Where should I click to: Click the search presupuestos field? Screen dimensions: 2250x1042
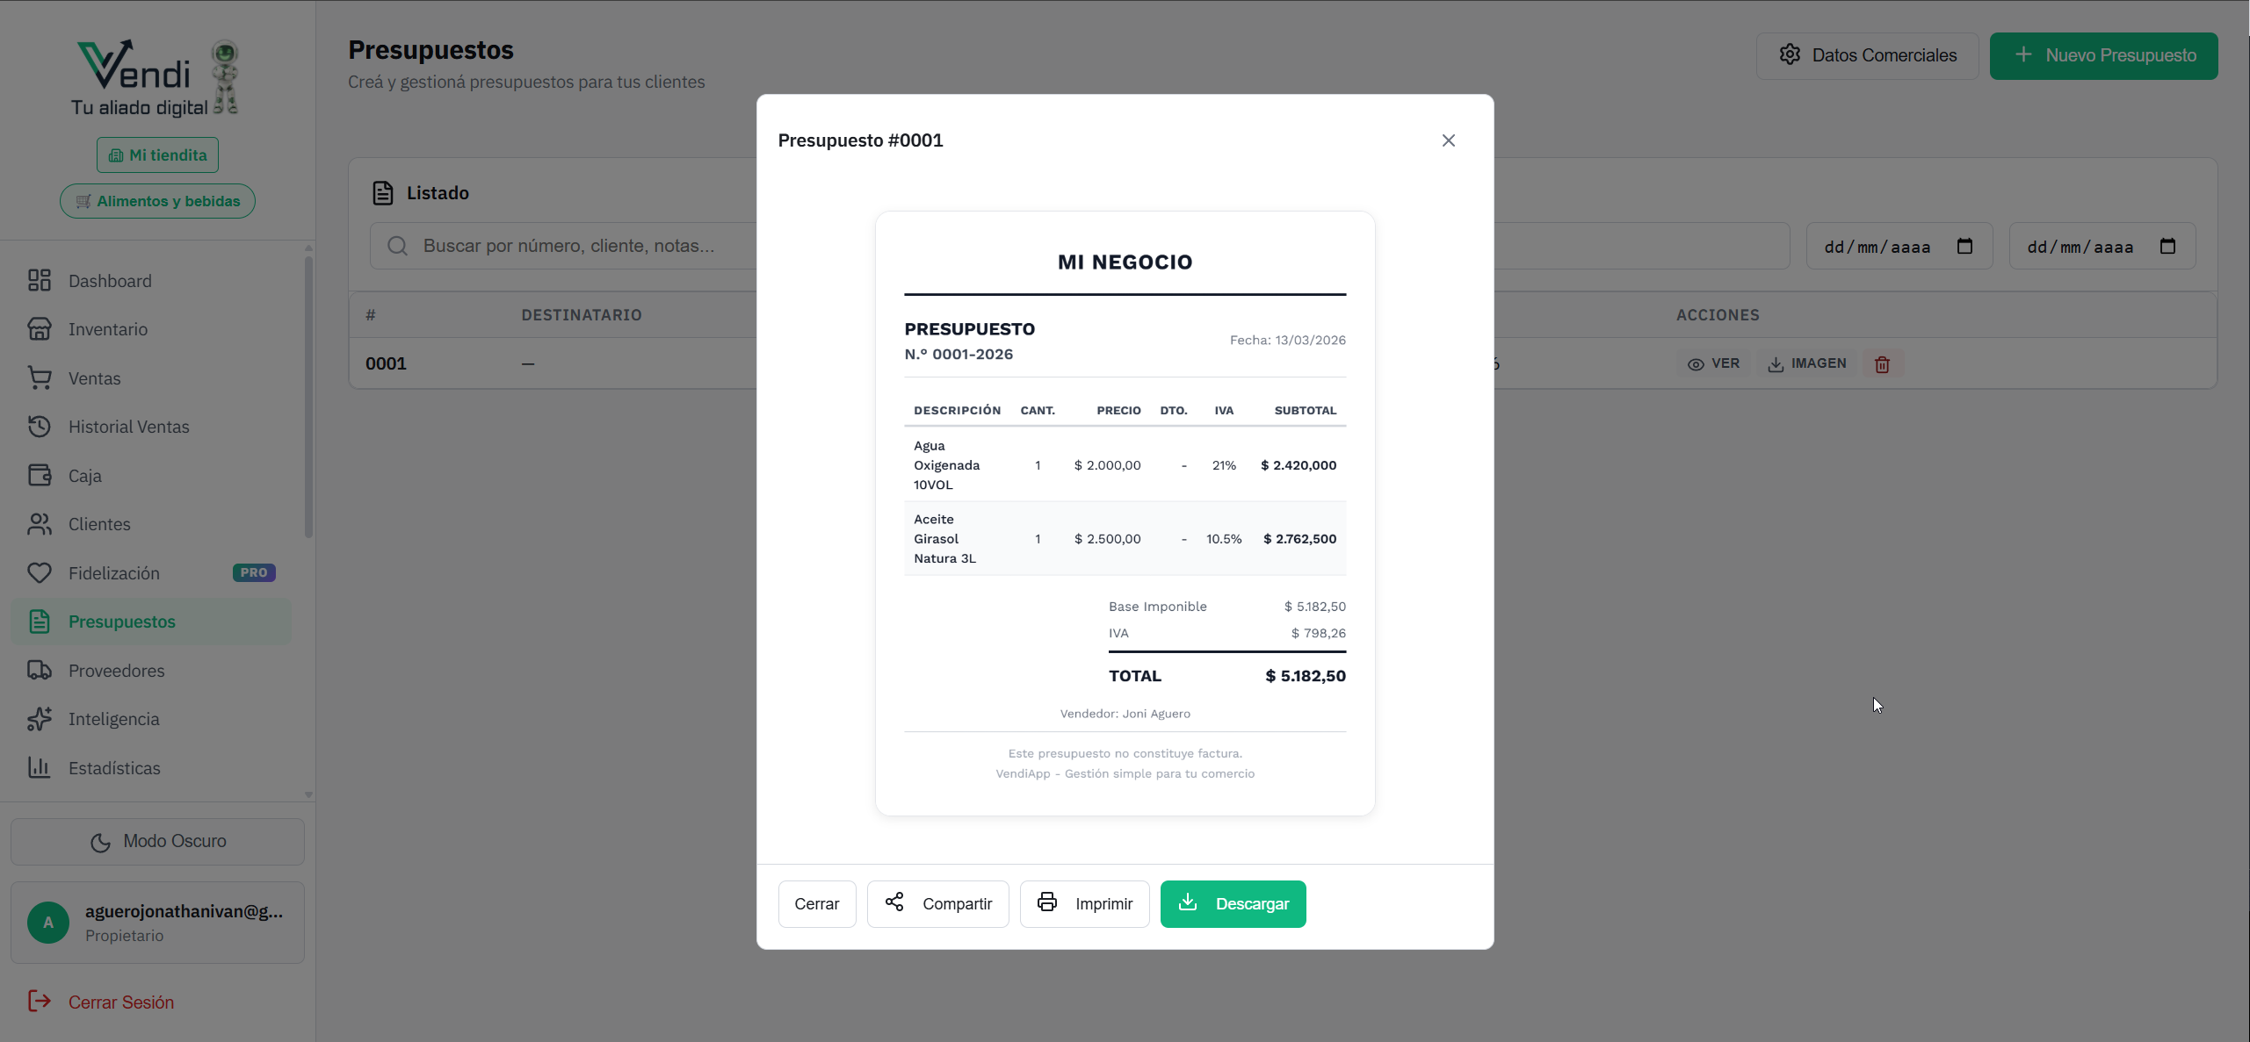[580, 246]
